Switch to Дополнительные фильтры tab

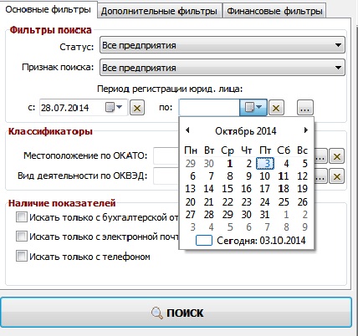point(159,11)
